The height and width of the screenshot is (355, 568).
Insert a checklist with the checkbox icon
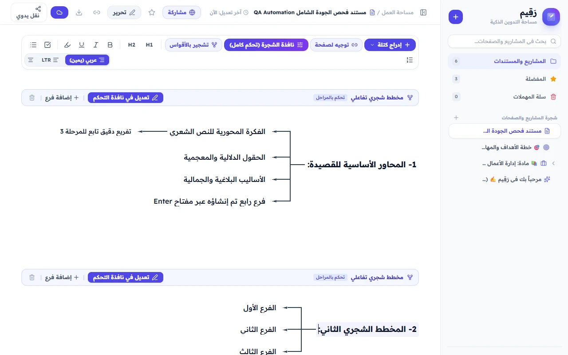tap(47, 45)
